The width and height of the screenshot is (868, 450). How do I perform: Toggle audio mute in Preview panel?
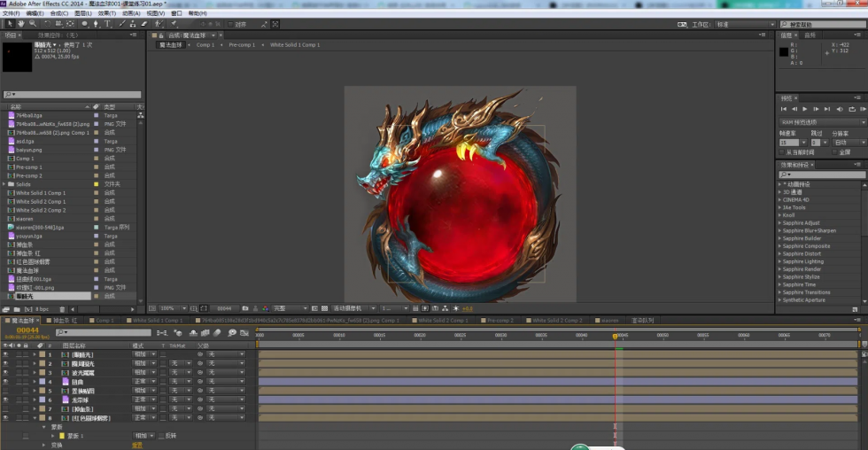point(840,109)
